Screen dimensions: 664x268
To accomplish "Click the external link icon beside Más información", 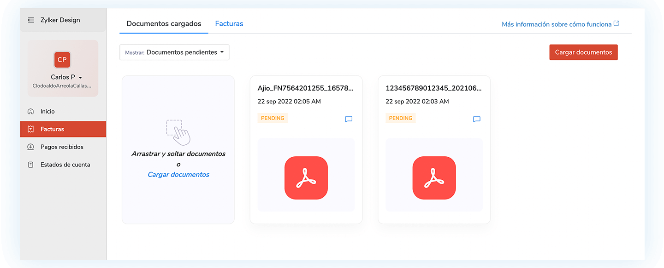I will (617, 24).
